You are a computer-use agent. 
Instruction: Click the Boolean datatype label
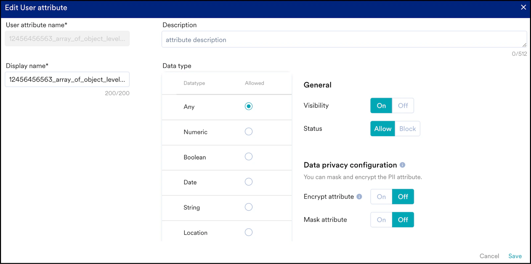[x=195, y=157]
